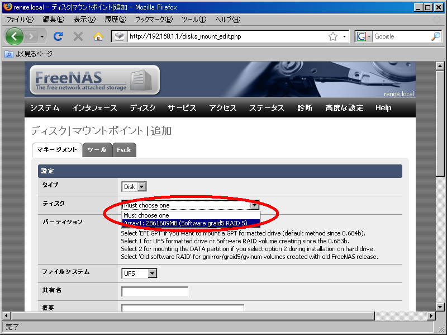
Task: Open the 診断 navigation menu
Action: (x=305, y=108)
